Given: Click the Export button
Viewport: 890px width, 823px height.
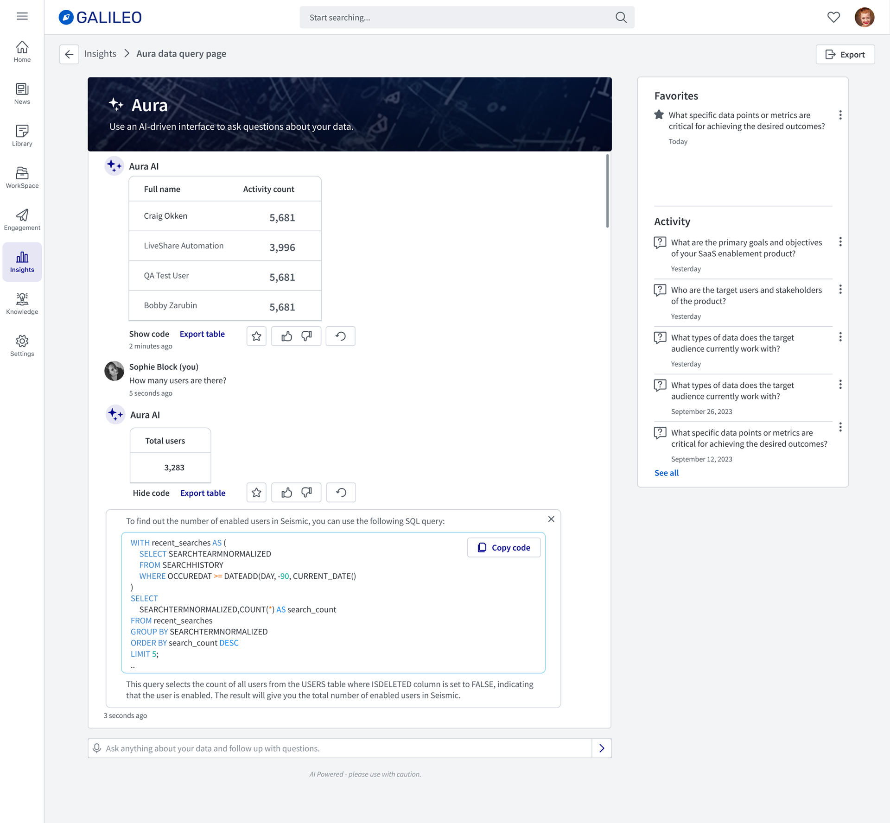Looking at the screenshot, I should tap(845, 54).
